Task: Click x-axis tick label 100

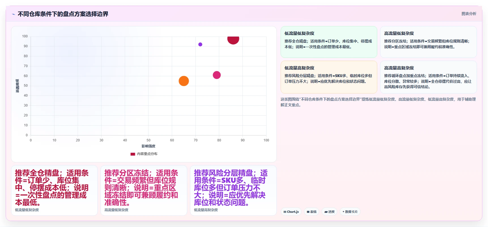Action: (266, 140)
